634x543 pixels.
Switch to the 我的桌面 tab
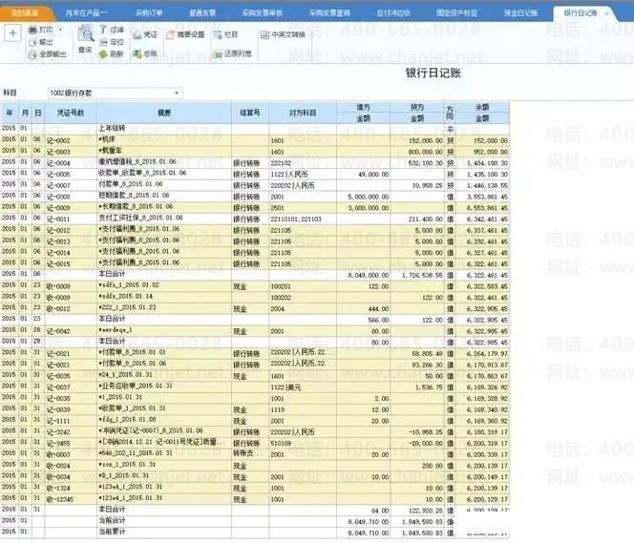25,13
